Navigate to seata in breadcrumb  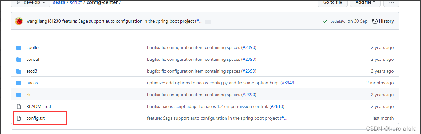pyautogui.click(x=58, y=2)
